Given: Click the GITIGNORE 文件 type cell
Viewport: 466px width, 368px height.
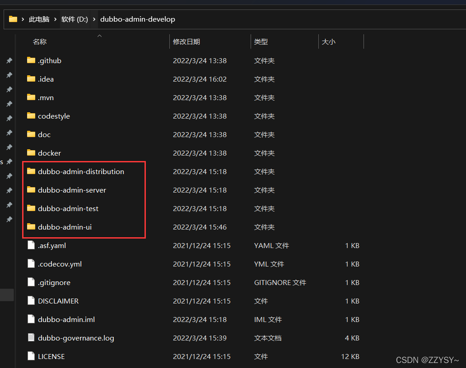Looking at the screenshot, I should coord(280,282).
